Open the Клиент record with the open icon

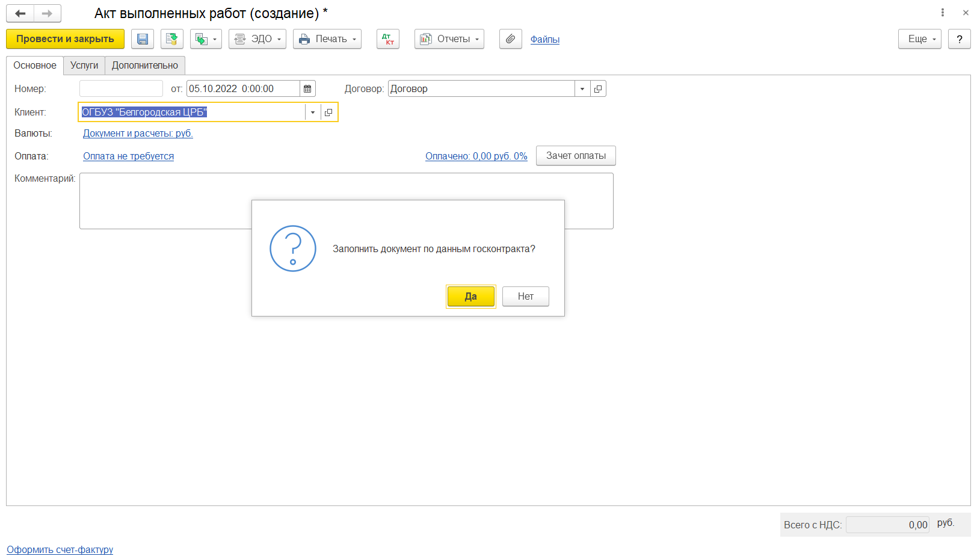click(328, 113)
